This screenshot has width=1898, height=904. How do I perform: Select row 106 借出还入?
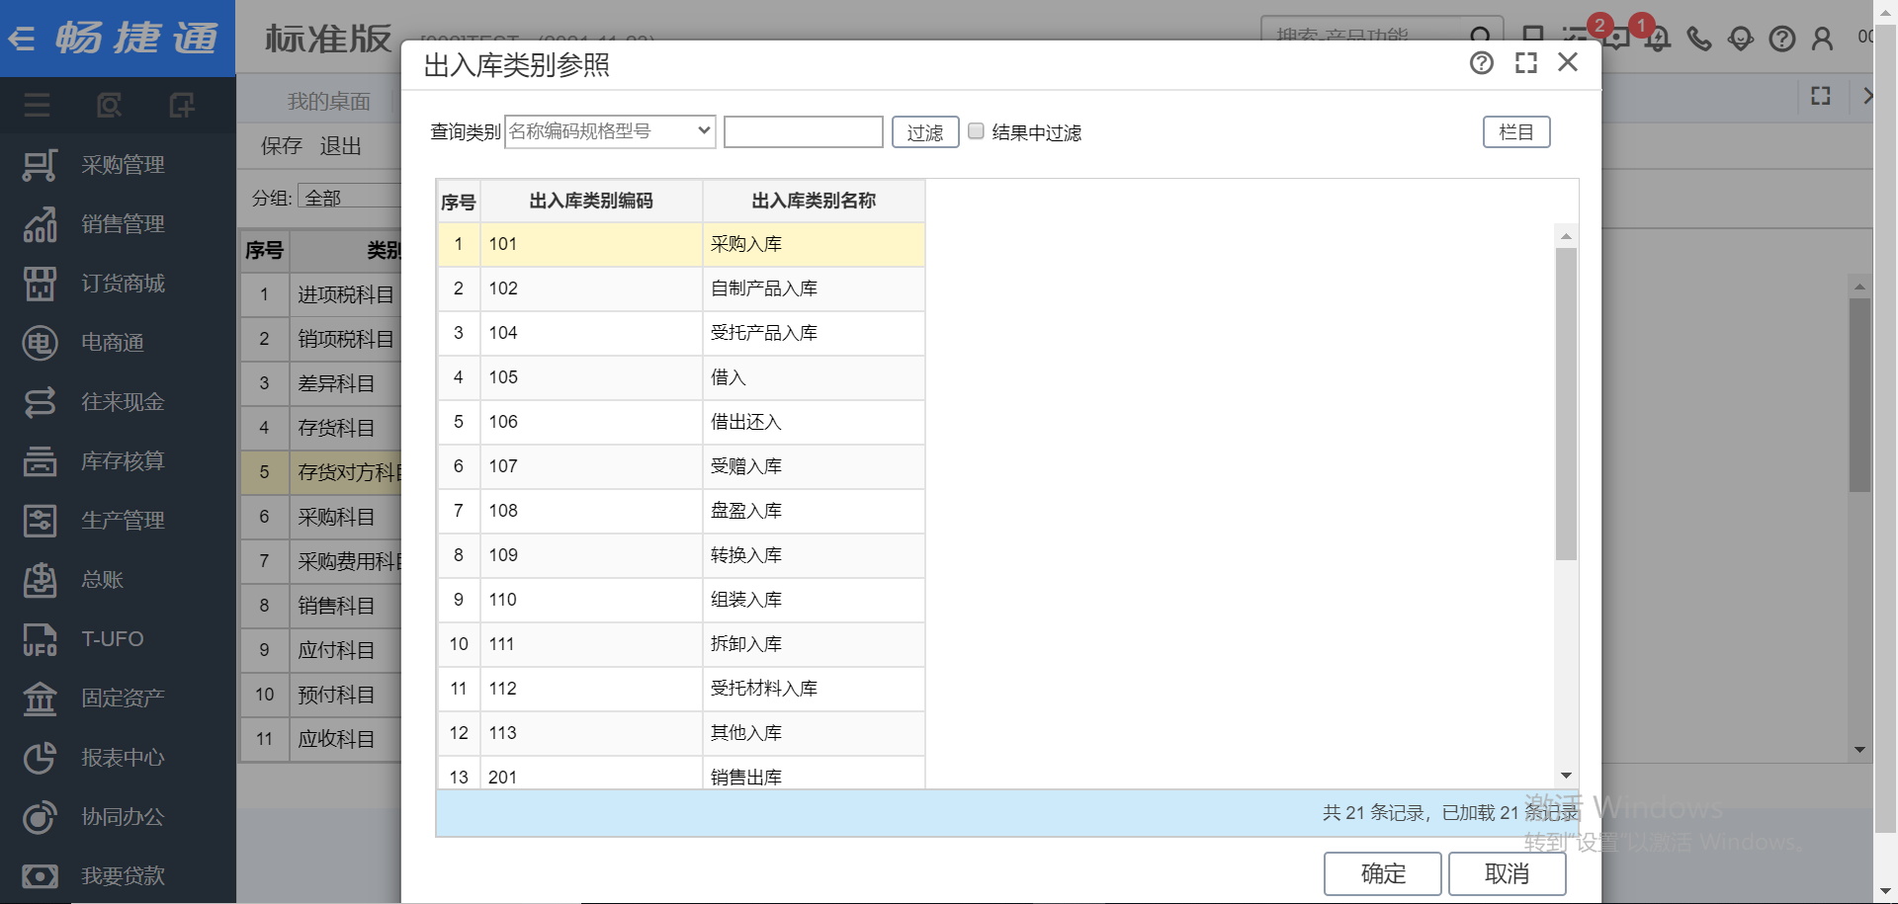[x=681, y=422]
